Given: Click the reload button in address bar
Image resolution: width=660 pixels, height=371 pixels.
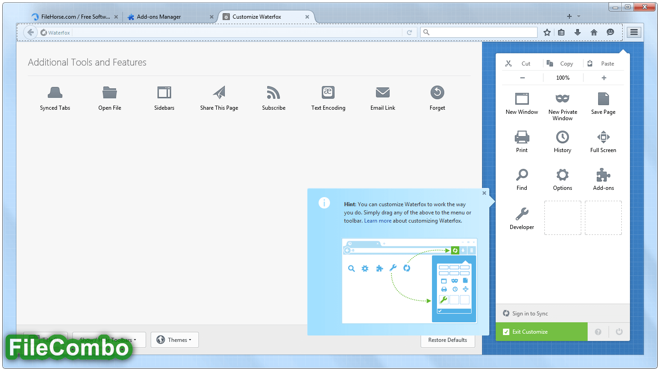Looking at the screenshot, I should (409, 32).
